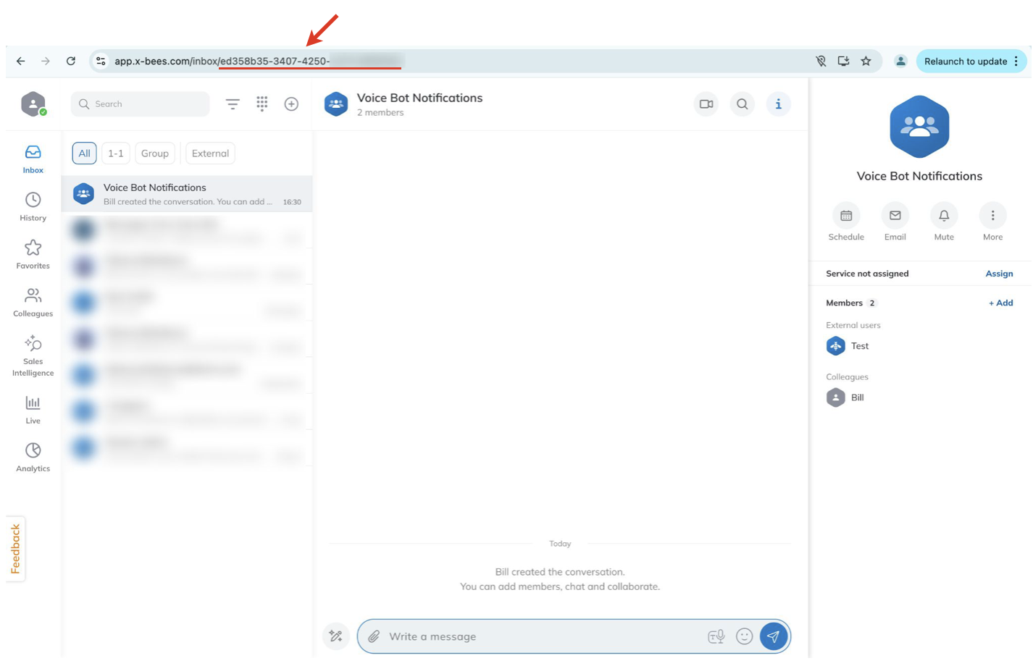Create a new conversation with the plus icon

291,104
